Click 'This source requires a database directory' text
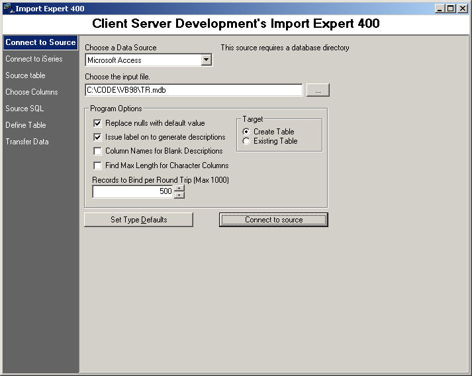 pyautogui.click(x=285, y=48)
